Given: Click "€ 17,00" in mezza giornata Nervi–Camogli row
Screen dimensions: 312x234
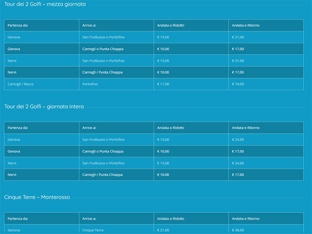Looking at the screenshot, I should click(x=238, y=73).
